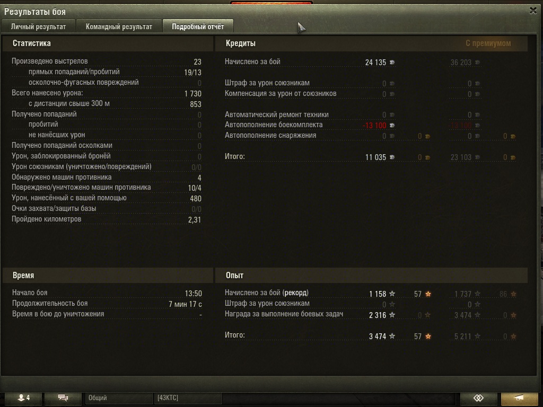Switch to the [43КТС] chat channel

pyautogui.click(x=187, y=398)
